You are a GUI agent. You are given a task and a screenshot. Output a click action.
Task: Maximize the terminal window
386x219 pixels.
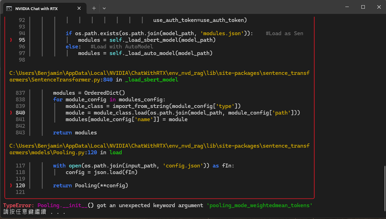pyautogui.click(x=363, y=7)
